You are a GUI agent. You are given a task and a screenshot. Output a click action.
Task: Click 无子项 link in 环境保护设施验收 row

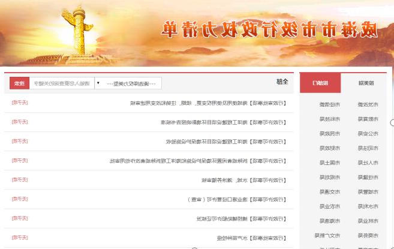[x=20, y=141]
